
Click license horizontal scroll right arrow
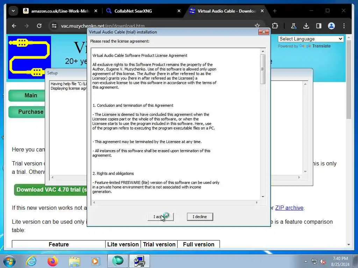coord(257,202)
